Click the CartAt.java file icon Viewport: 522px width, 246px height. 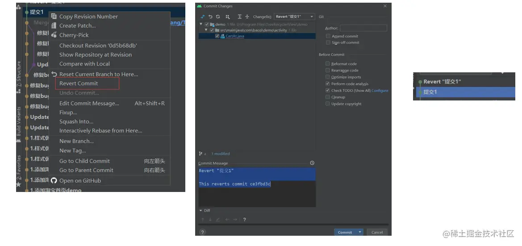(x=223, y=36)
